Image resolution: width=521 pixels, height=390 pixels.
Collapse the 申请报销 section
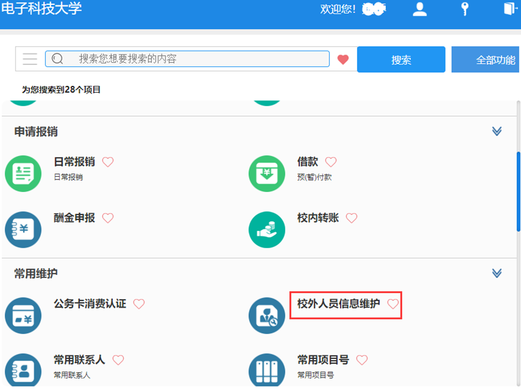click(x=497, y=131)
